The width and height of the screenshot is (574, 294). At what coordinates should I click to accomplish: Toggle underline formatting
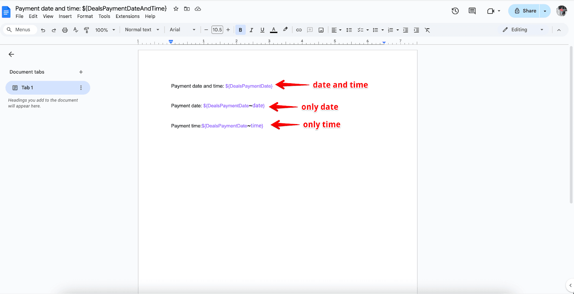(262, 30)
